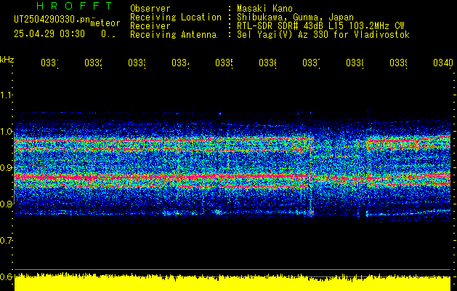Click the word "meteor" in the header
The image size is (457, 291).
(105, 23)
